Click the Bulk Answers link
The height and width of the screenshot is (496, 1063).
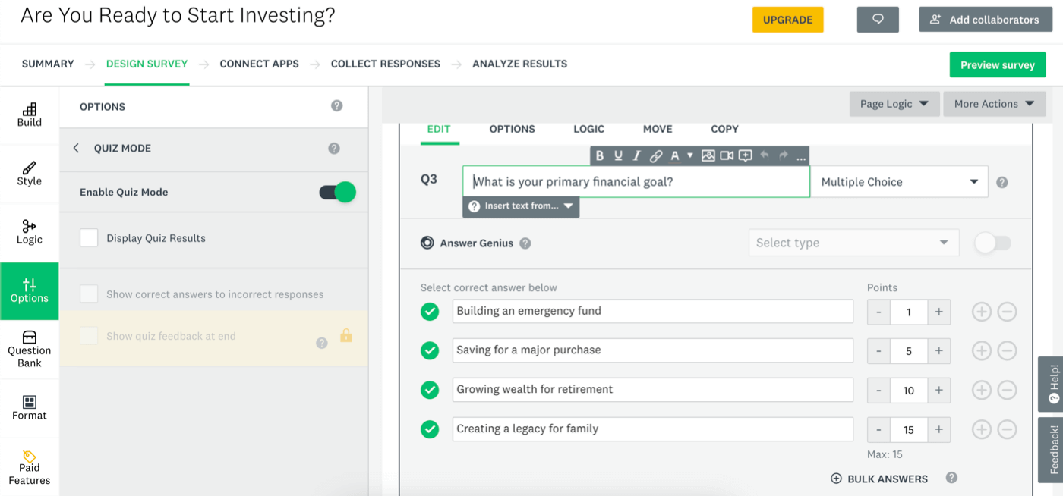click(879, 479)
